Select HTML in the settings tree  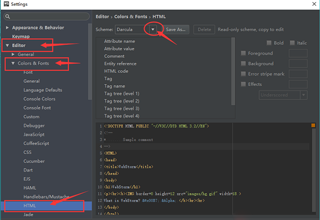[29, 206]
